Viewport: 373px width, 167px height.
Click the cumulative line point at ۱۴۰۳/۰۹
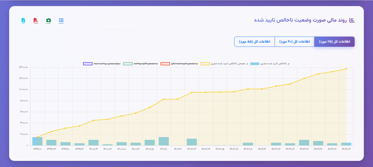304,78
